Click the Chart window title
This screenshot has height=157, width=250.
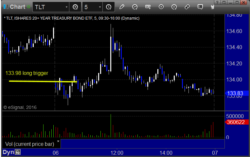point(18,7)
